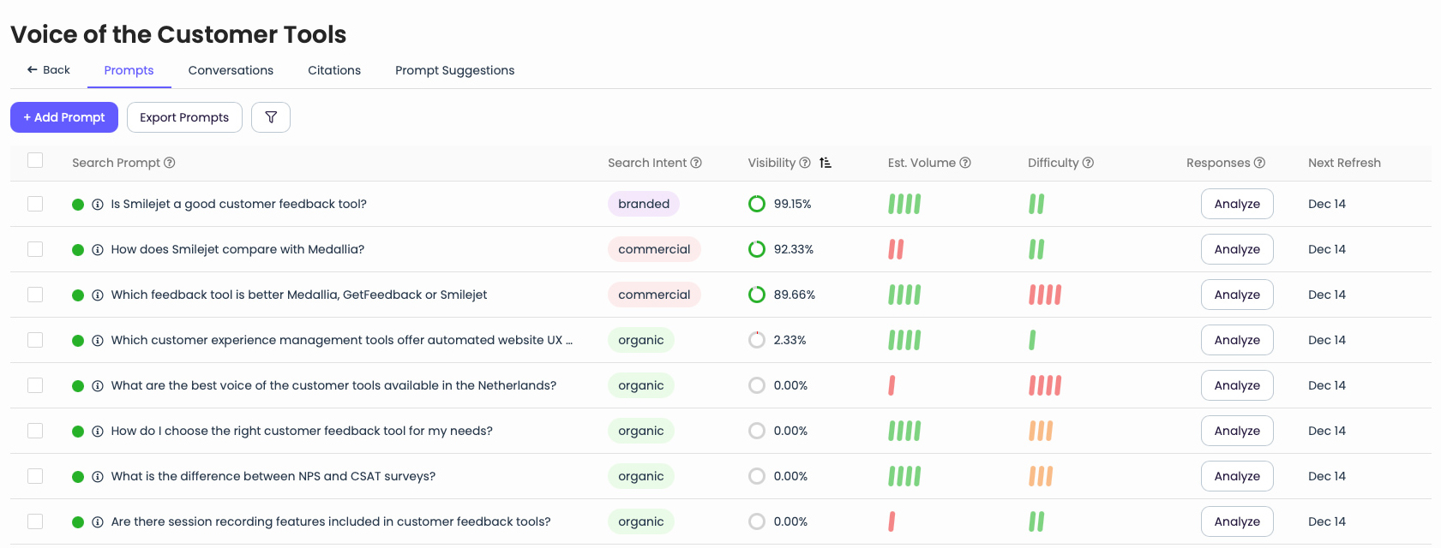This screenshot has height=548, width=1441.
Task: Click the Visibility column sort icon
Action: tap(826, 163)
